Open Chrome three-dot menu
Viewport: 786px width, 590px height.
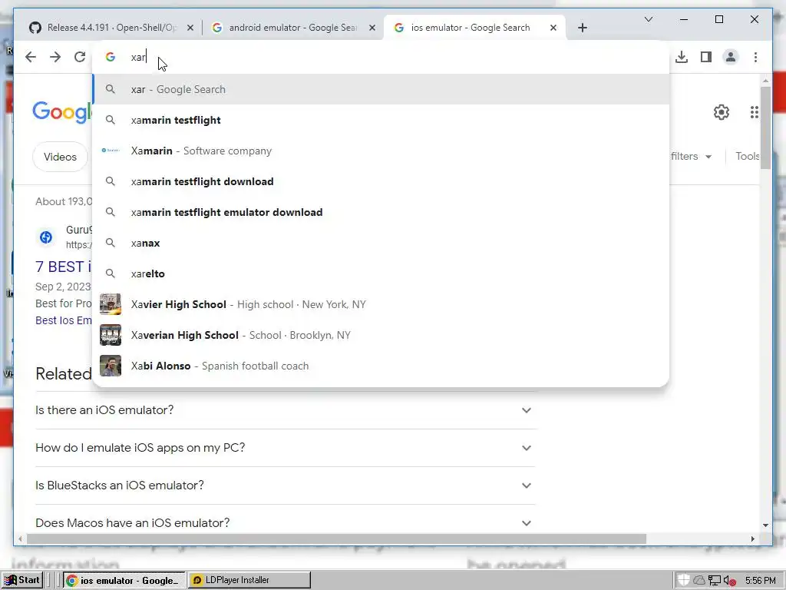[755, 57]
